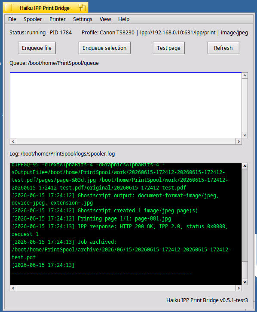Click the ipp://192.168.0.10:631/ipp/print address
The width and height of the screenshot is (257, 312).
(177, 32)
